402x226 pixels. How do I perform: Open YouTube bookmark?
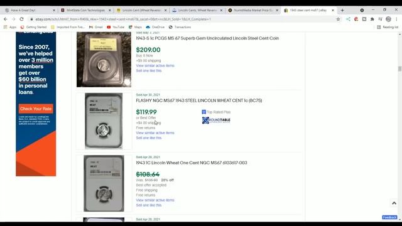[116, 27]
